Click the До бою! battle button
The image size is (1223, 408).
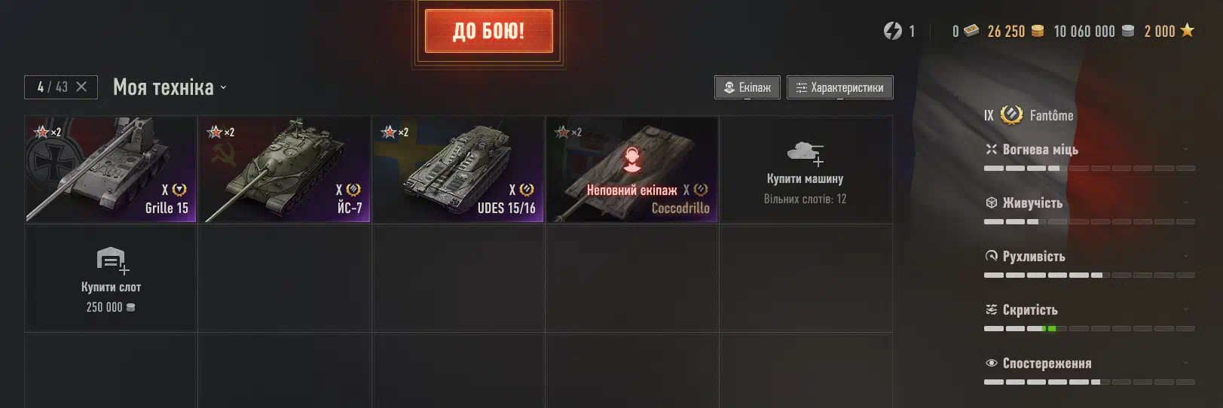click(489, 31)
